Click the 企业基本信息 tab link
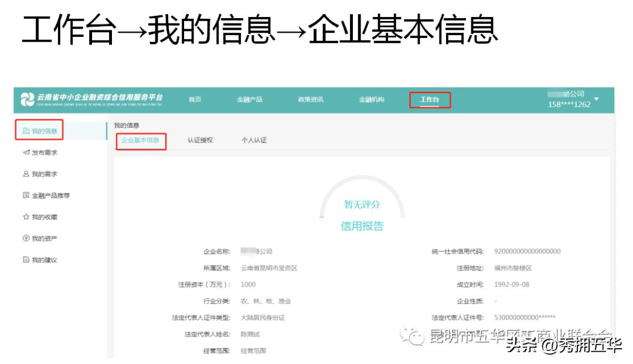The image size is (633, 364). click(x=142, y=140)
